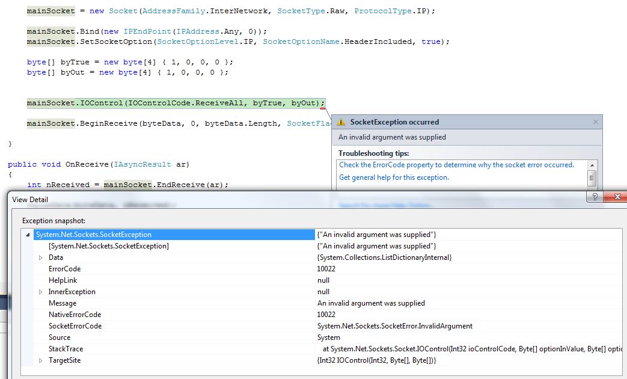627x379 pixels.
Task: Open 'Get general help for this exception' link
Action: coord(394,177)
